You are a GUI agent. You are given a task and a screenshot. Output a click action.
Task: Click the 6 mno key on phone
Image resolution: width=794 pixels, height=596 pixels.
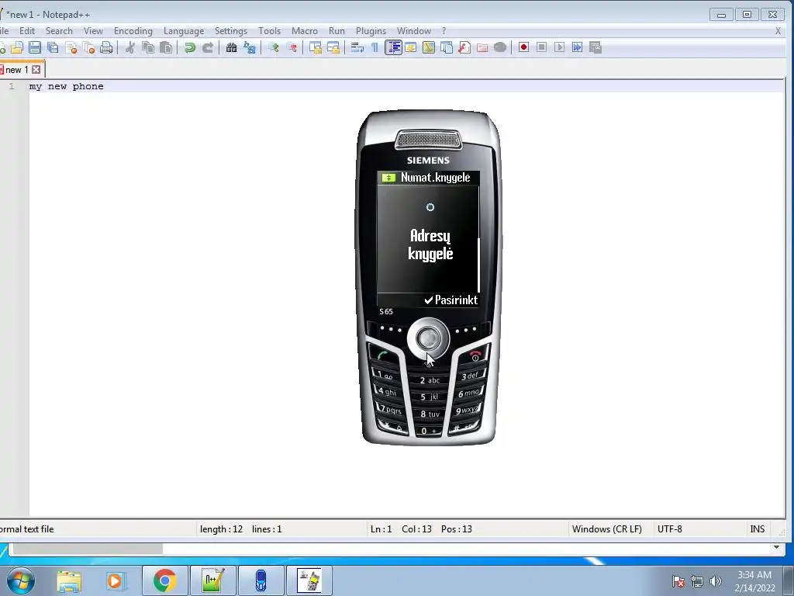[x=469, y=393]
